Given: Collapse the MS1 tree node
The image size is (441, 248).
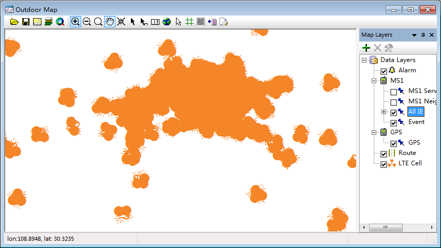Looking at the screenshot, I should pos(374,81).
